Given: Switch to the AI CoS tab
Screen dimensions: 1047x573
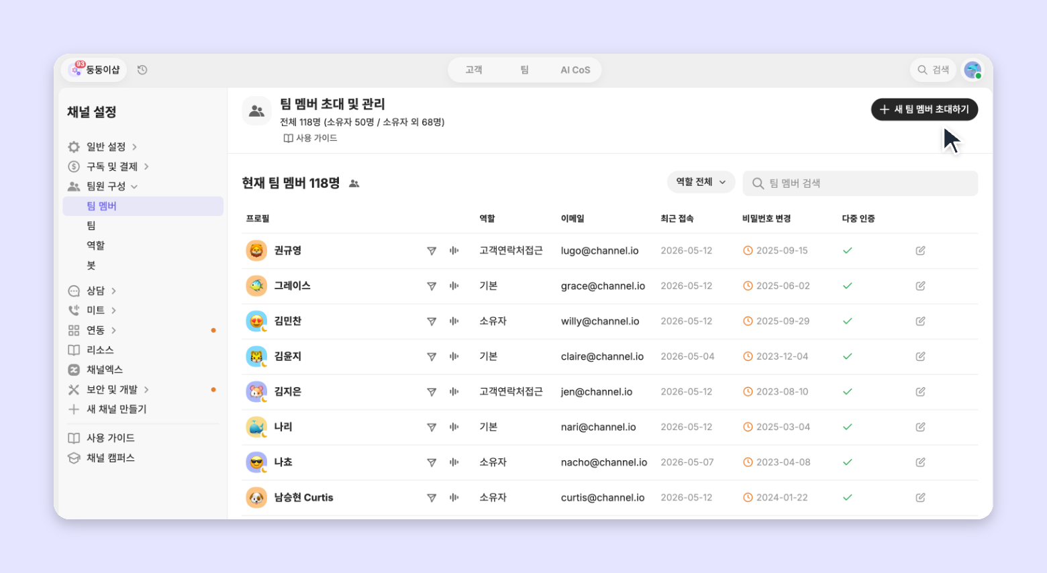Looking at the screenshot, I should click(575, 70).
